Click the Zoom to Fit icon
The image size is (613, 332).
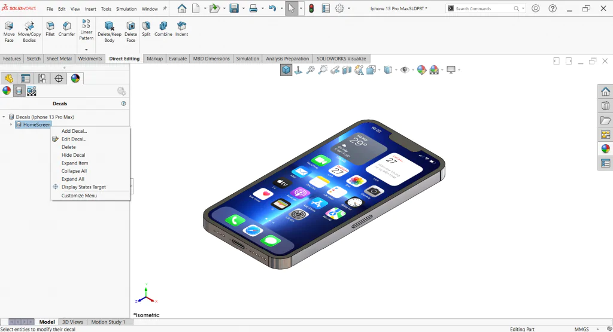tap(311, 70)
